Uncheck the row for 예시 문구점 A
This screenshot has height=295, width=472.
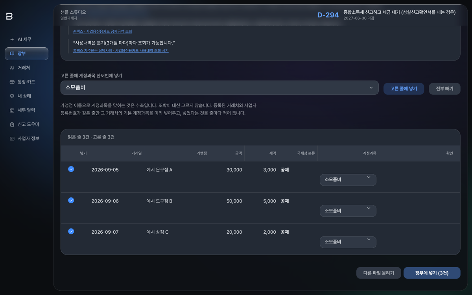coord(71,169)
